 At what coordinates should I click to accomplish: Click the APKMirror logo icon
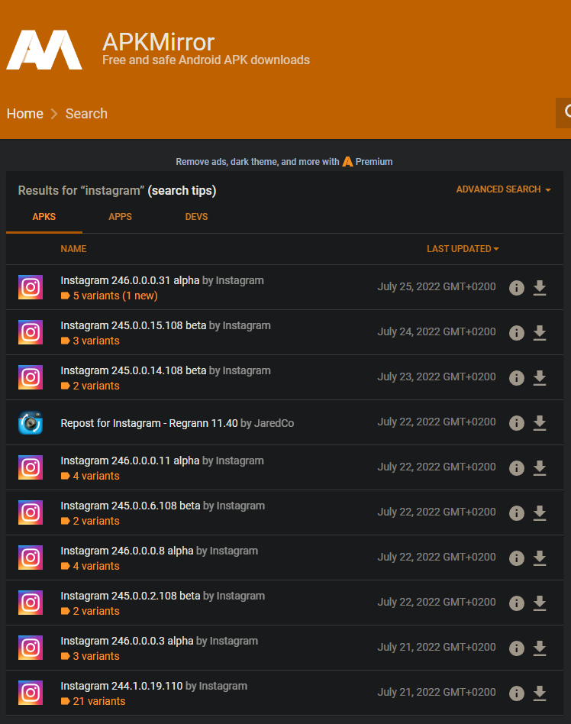[44, 50]
